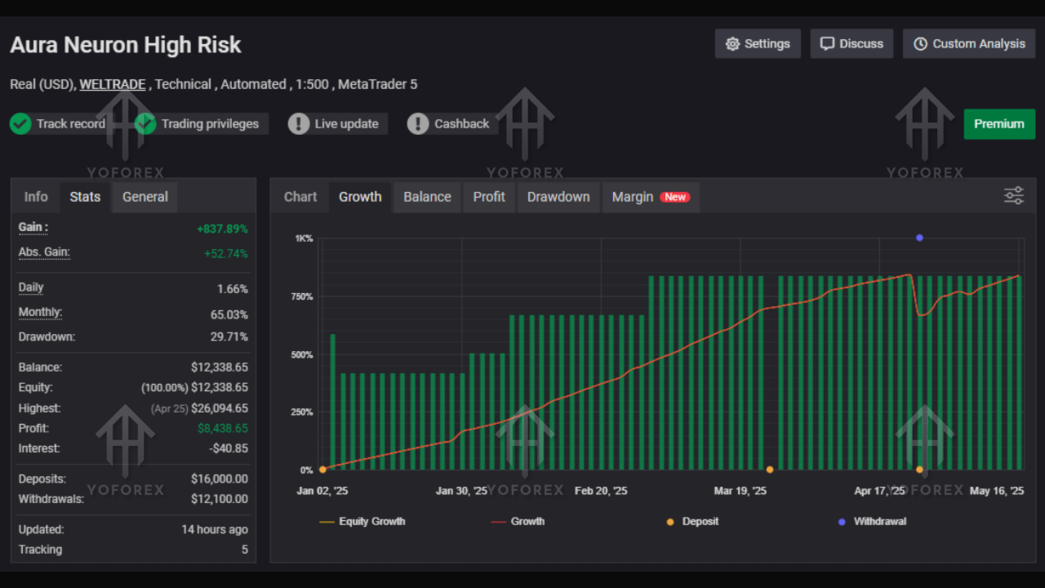Viewport: 1045px width, 588px height.
Task: Click the blue withdrawal dot above the chart
Action: click(919, 237)
